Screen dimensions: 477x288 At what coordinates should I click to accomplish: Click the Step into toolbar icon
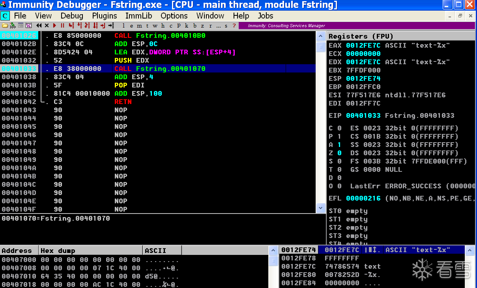coord(71,26)
